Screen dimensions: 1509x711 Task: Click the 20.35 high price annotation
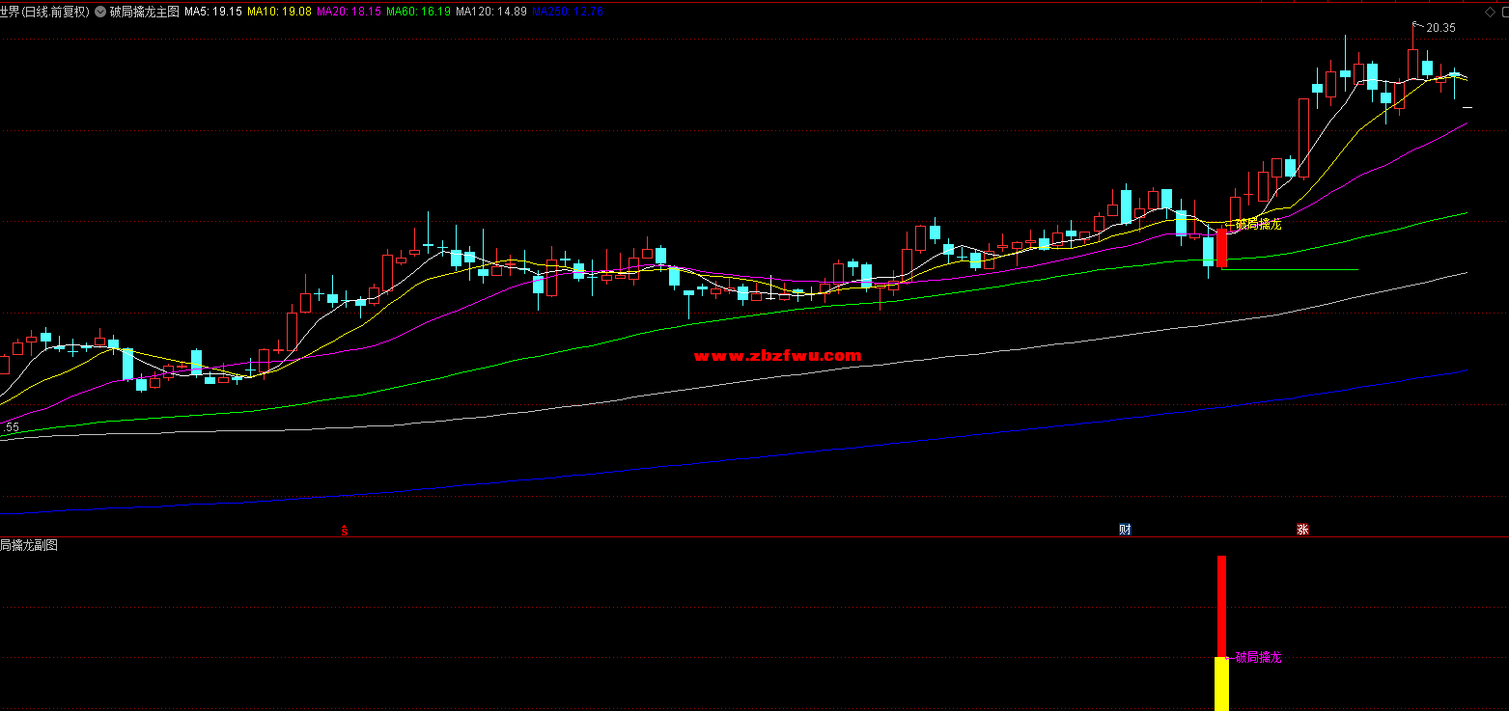(x=1439, y=28)
